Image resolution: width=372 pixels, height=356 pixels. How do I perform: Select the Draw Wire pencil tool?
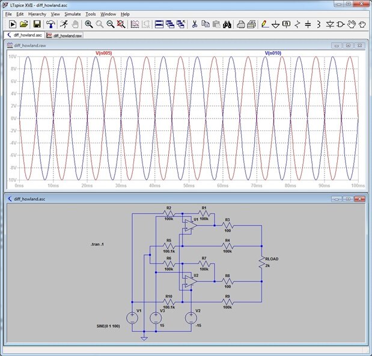point(264,24)
